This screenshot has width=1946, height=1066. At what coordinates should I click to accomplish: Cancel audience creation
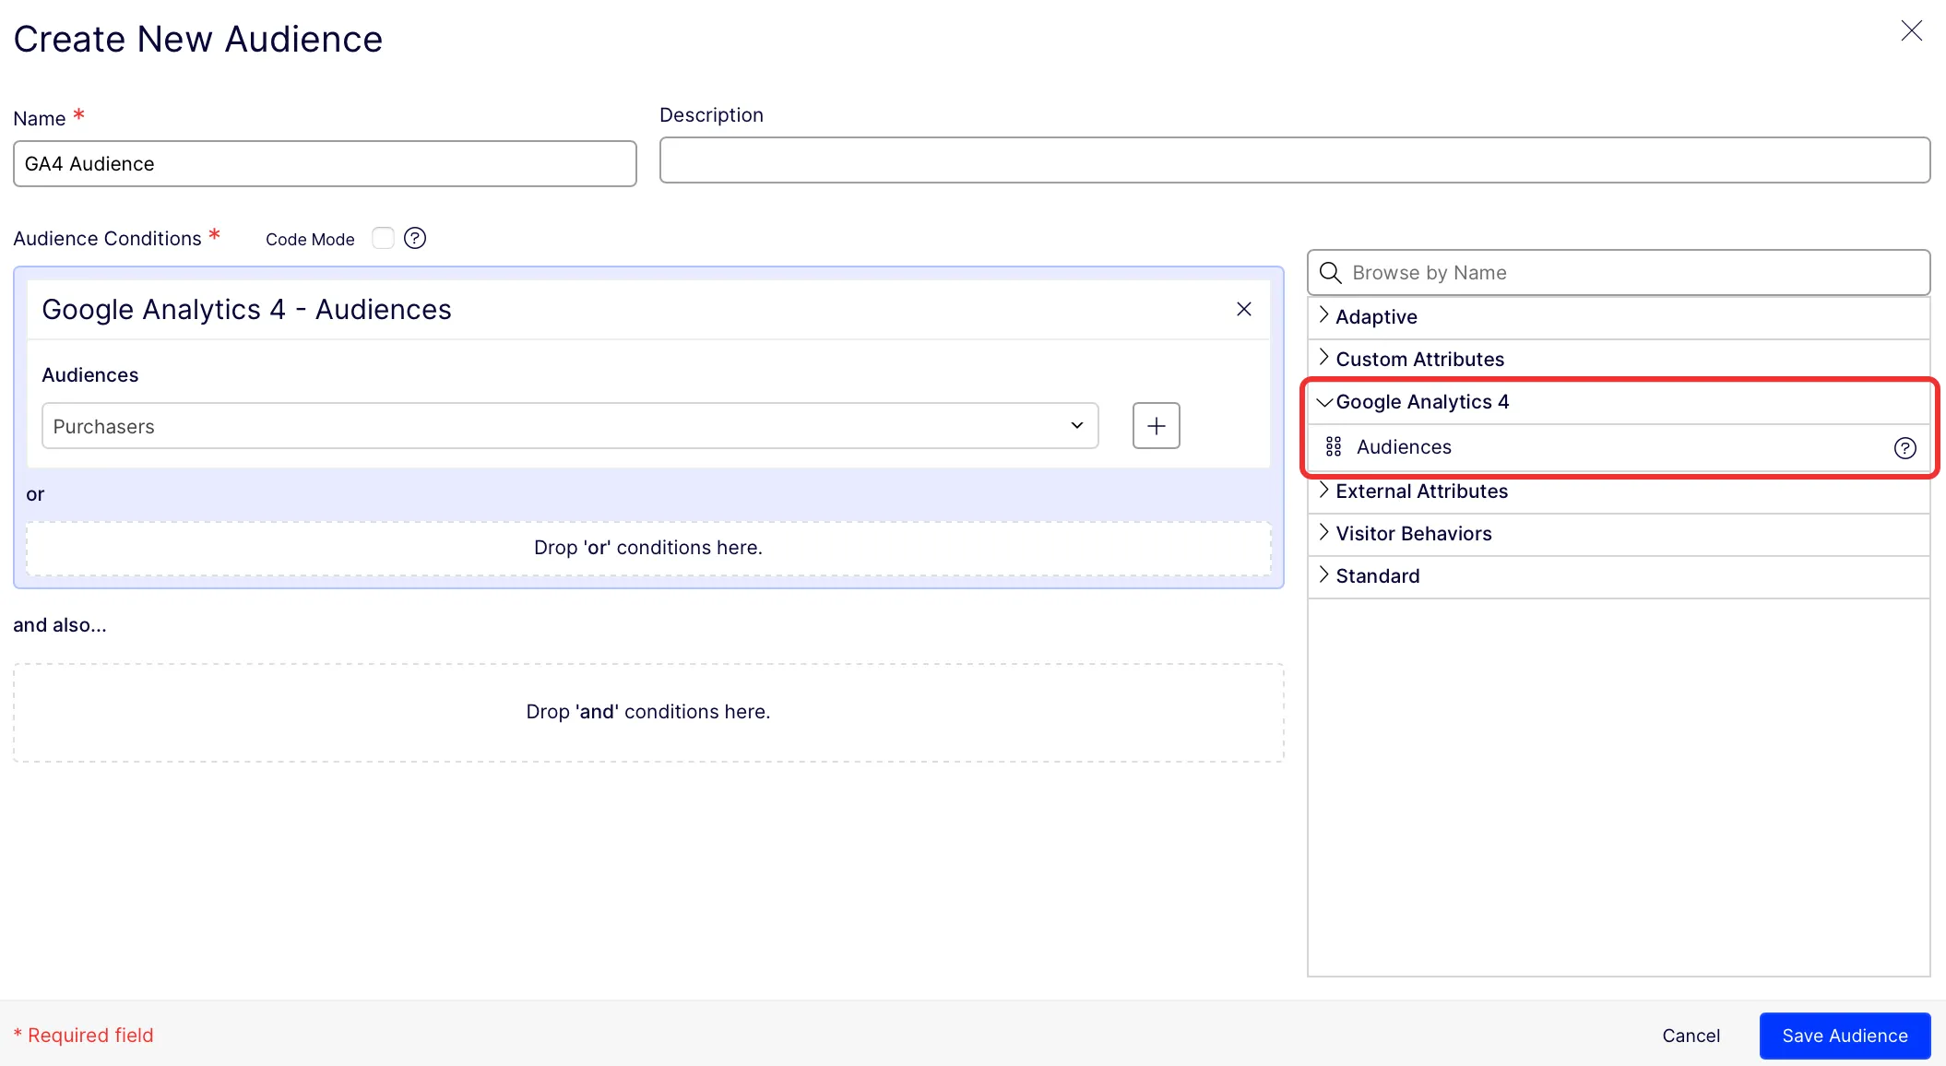1691,1036
